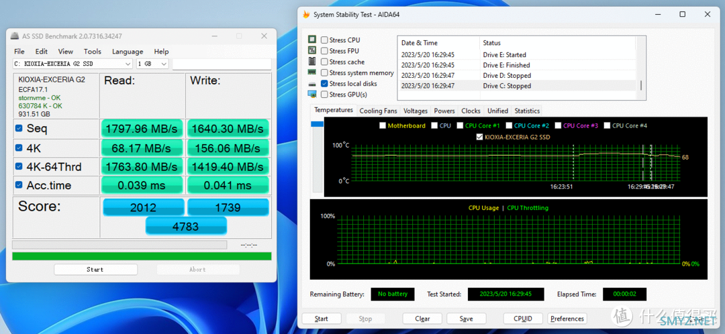Select the 'Drive E: Started' log row
This screenshot has width=725, height=334.
517,54
